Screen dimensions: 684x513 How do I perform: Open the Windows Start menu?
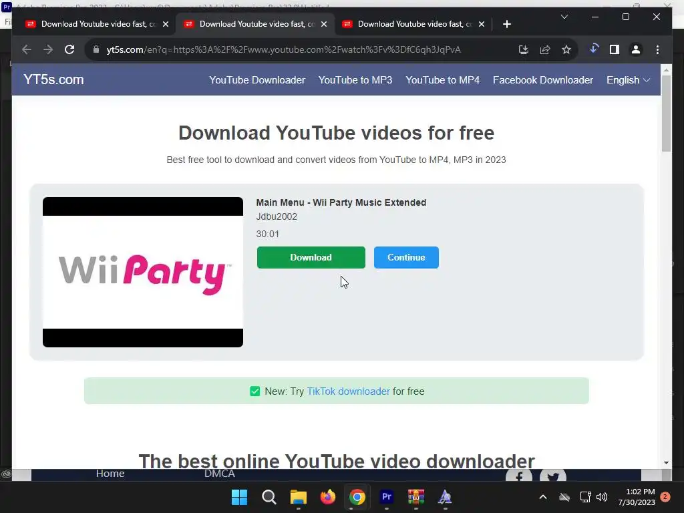coord(240,497)
